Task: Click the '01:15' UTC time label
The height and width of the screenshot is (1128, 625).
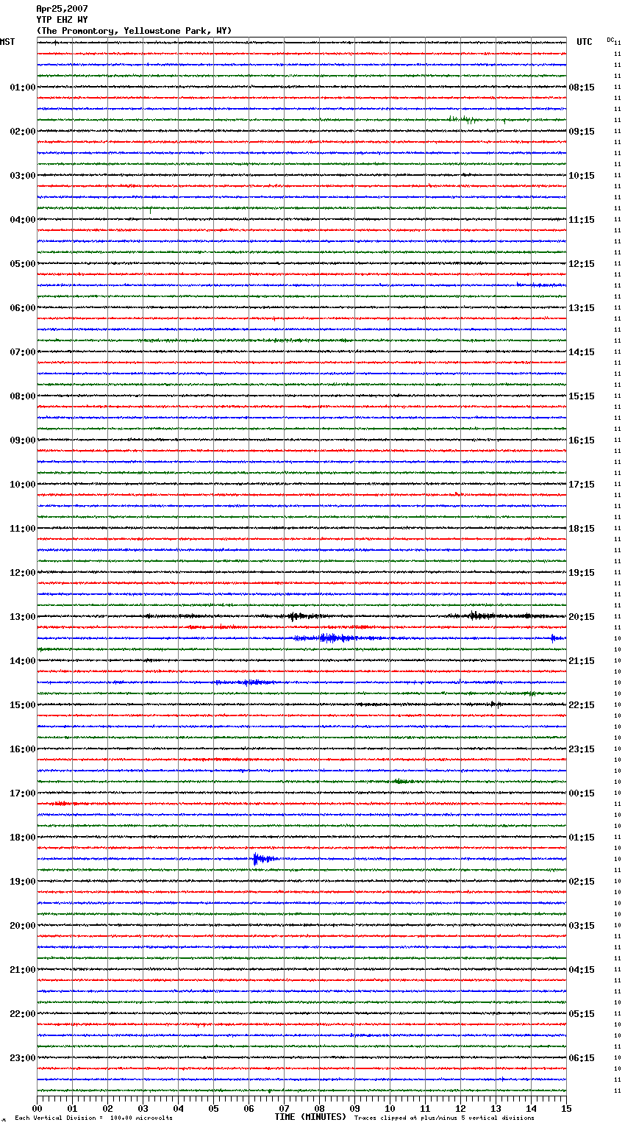Action: pos(582,838)
